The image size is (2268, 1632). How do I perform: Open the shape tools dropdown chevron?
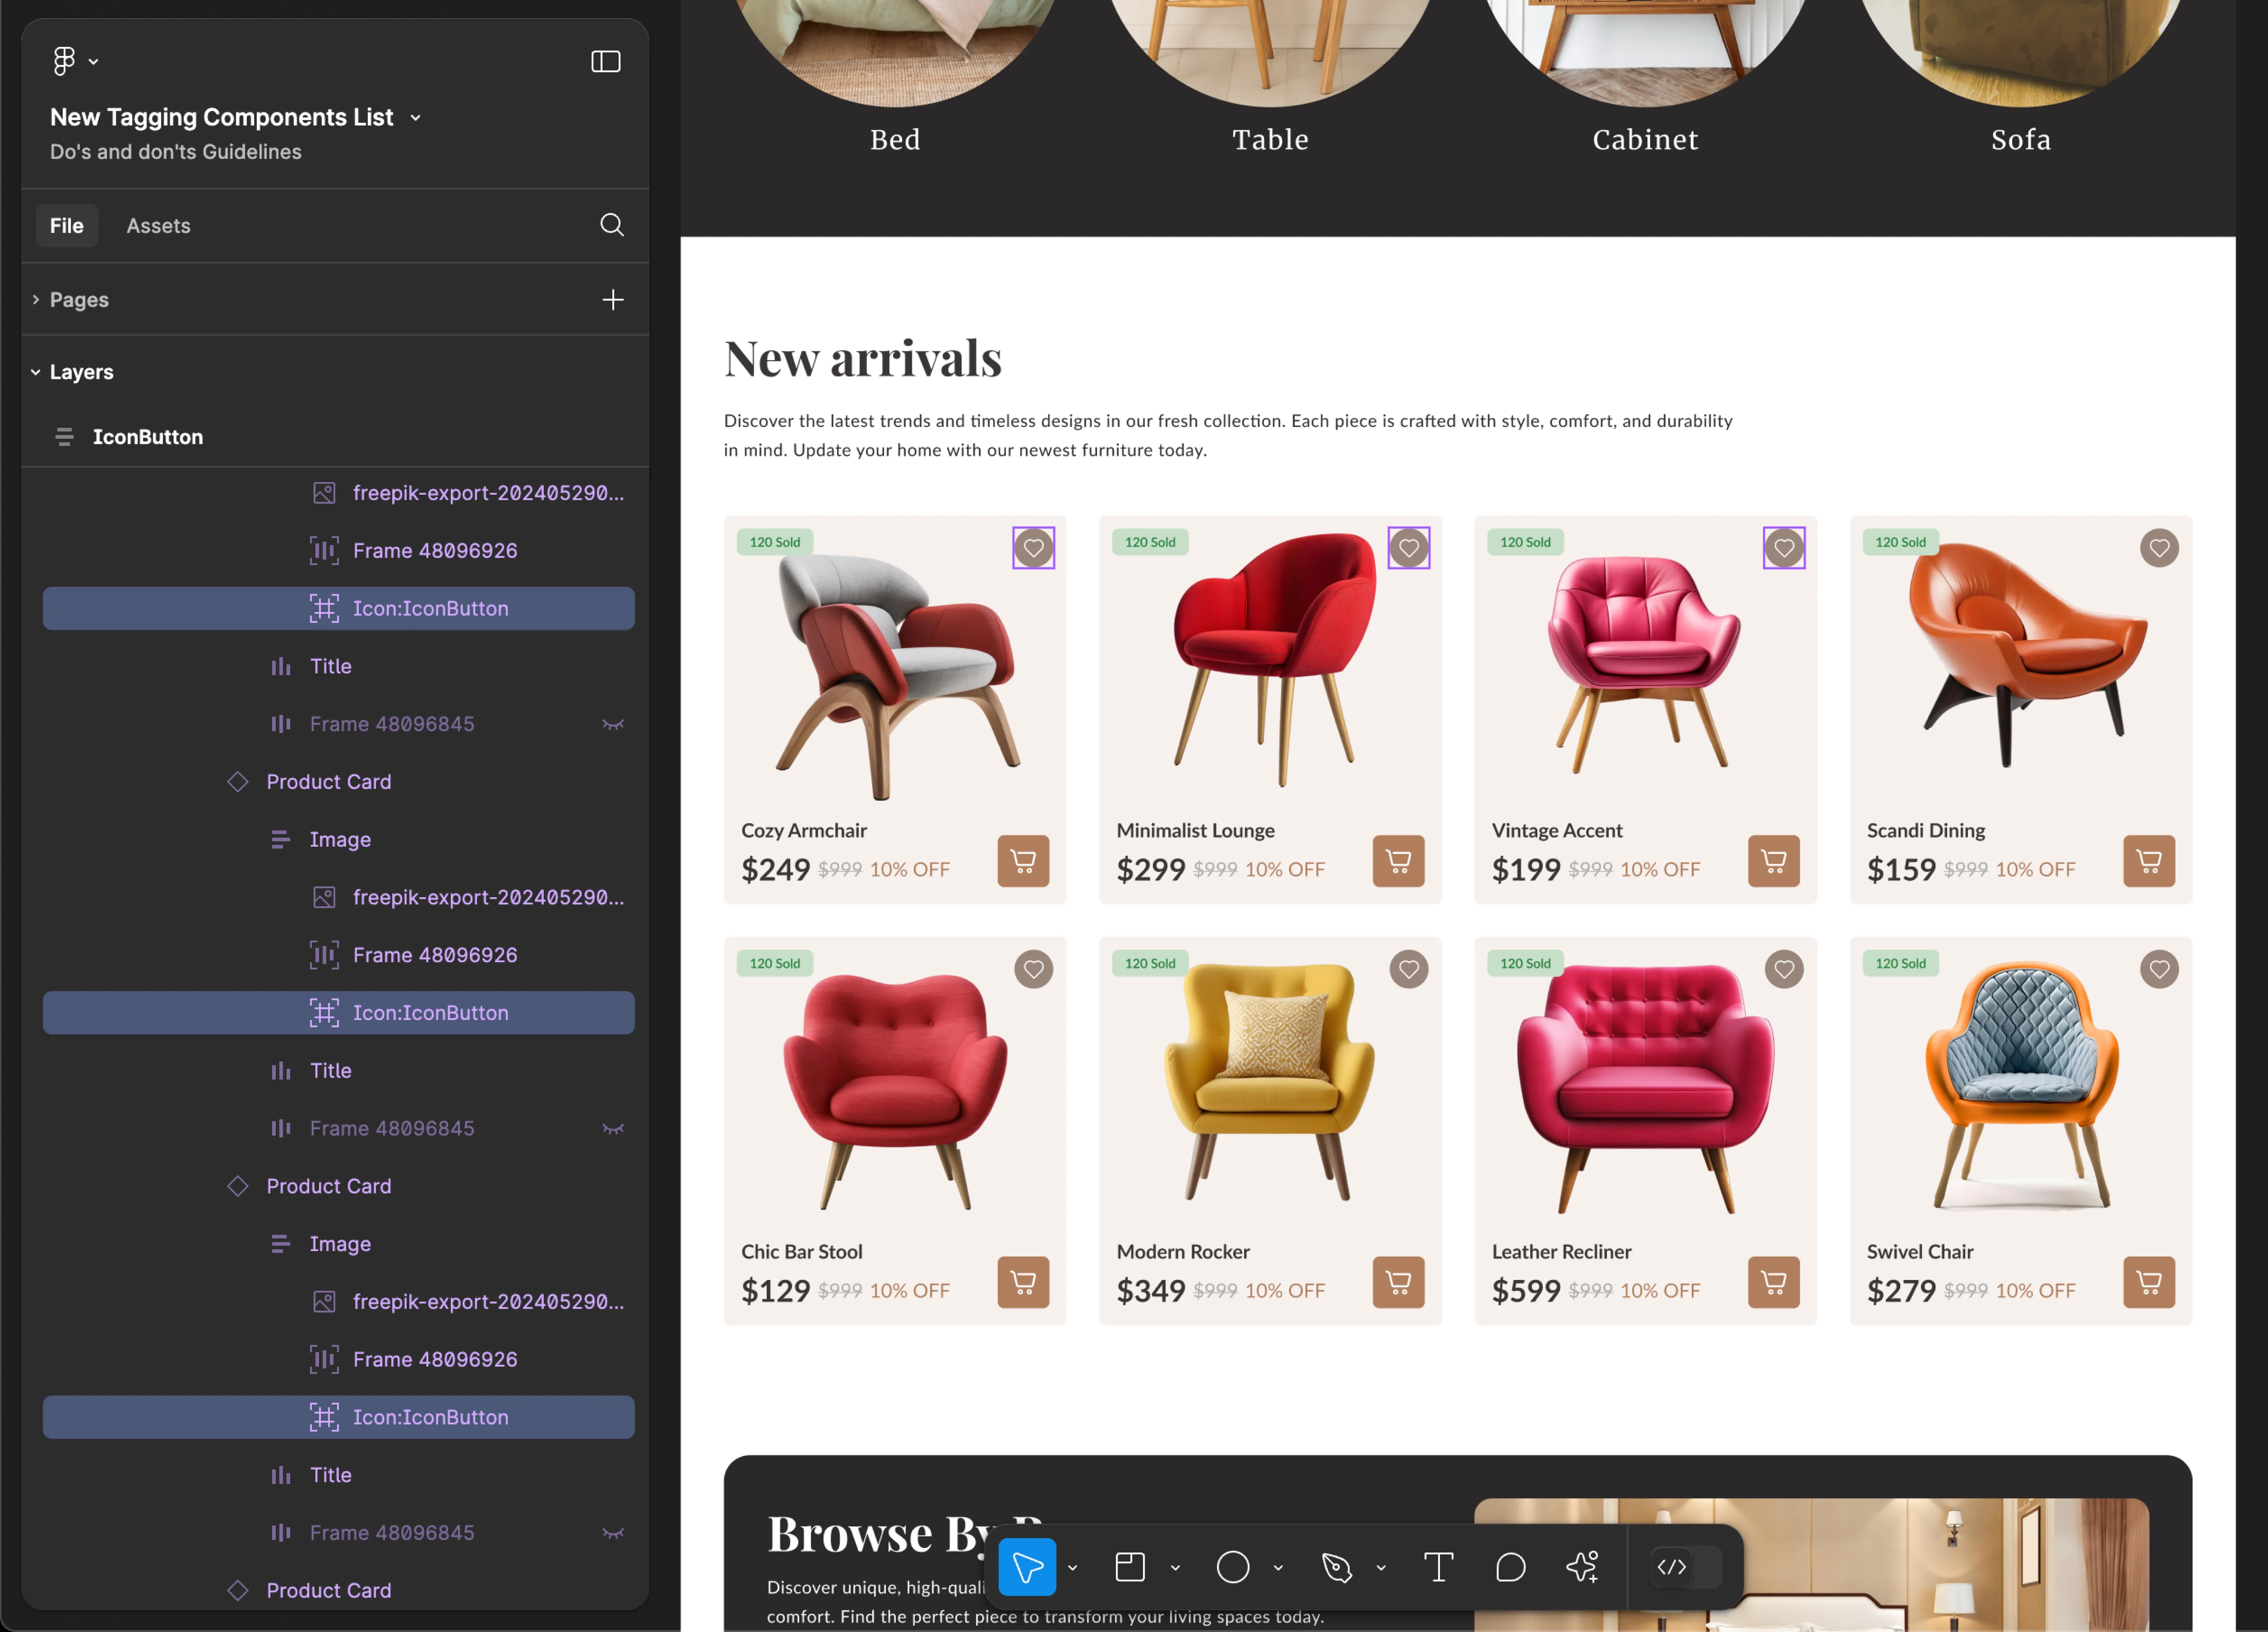click(1278, 1568)
